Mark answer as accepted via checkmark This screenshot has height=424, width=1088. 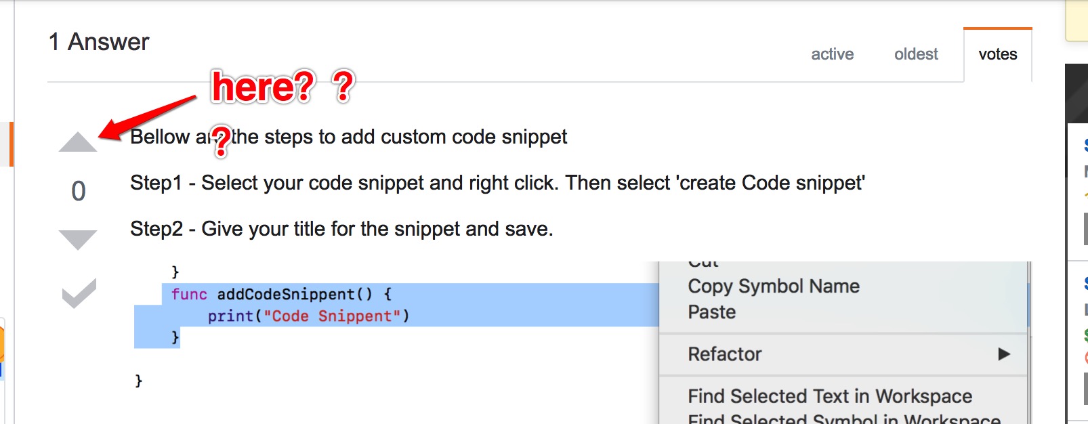tap(79, 293)
